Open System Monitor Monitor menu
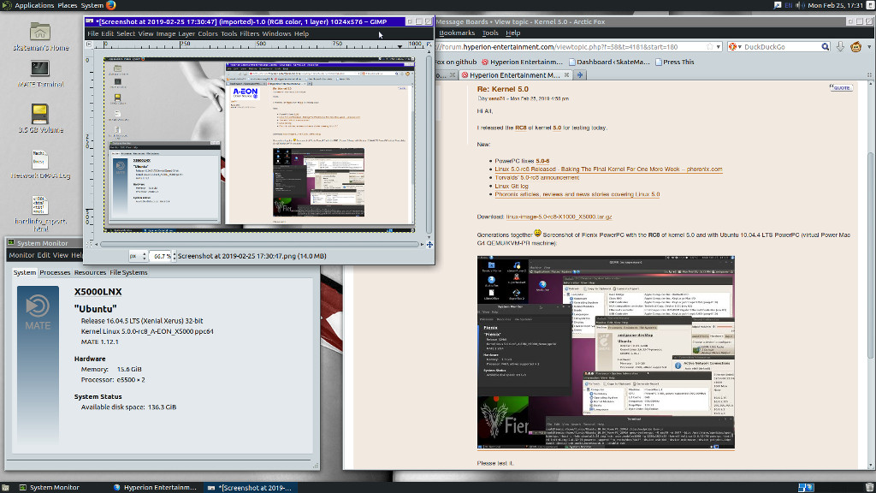 coord(21,255)
